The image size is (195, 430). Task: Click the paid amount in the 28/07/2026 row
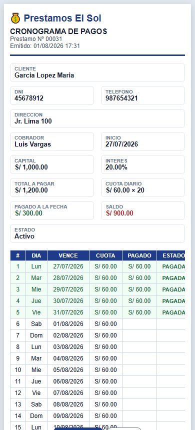(139, 278)
